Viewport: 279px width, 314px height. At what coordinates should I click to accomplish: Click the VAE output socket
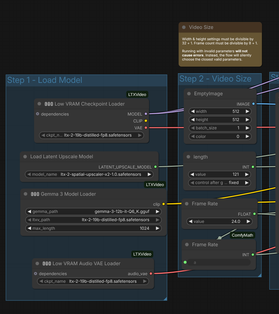click(x=146, y=128)
